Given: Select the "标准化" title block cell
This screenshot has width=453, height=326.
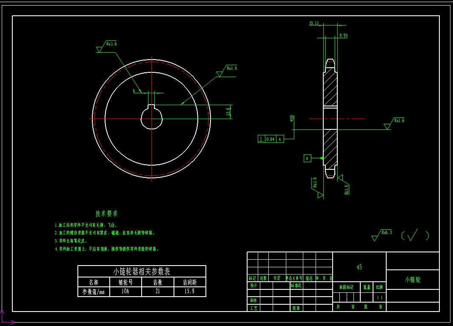Looking at the screenshot, I should click(x=296, y=285).
